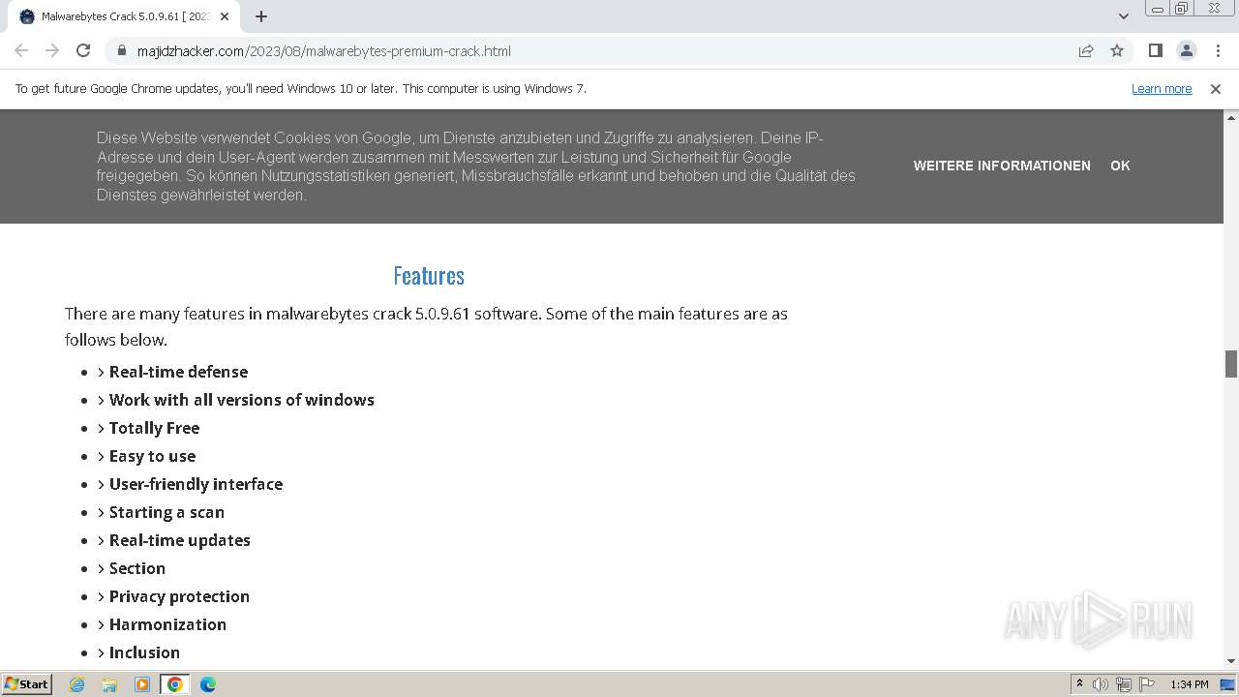This screenshot has width=1239, height=697.
Task: Click the browser Back arrow
Action: 21,50
